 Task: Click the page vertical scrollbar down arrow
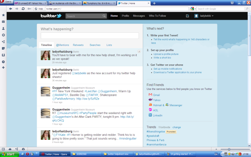(x=249, y=145)
